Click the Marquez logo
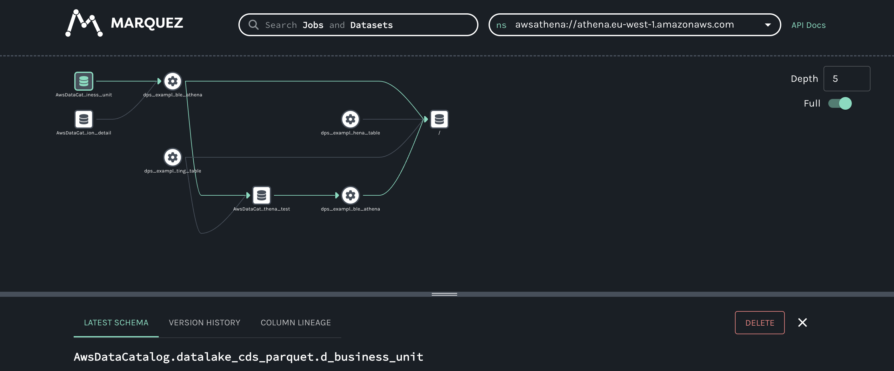 (x=83, y=23)
